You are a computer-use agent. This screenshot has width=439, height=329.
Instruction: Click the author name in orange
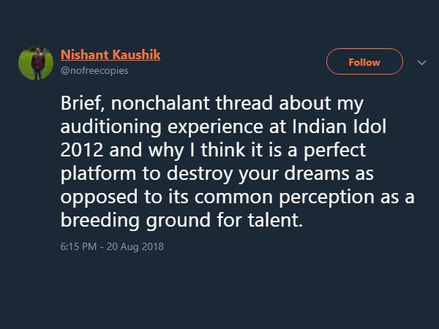[x=110, y=55]
